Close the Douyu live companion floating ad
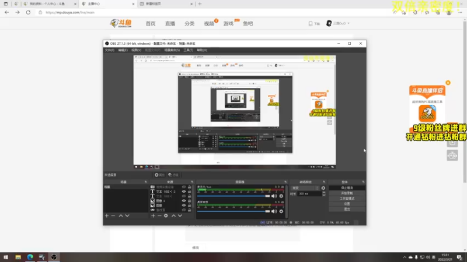This screenshot has height=262, width=467. [448, 83]
